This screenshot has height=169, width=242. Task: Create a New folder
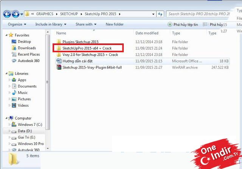115,24
